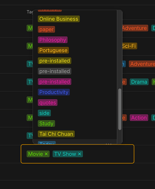The image size is (155, 189).
Task: Select the Online Business tag option
Action: point(59,19)
